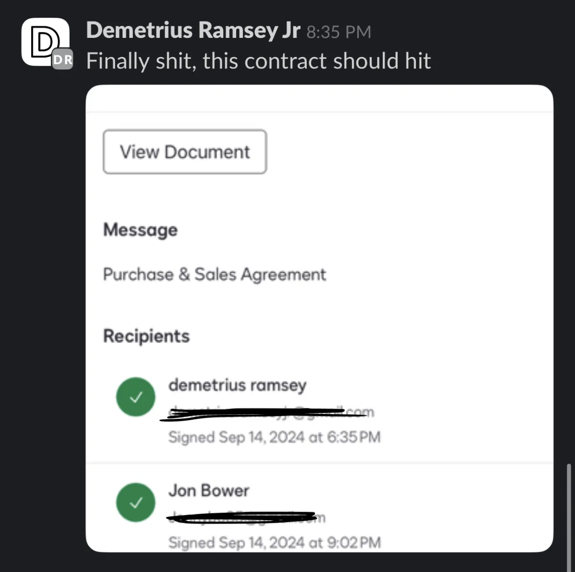Click the green checkmark beside Jon Bower

point(136,503)
